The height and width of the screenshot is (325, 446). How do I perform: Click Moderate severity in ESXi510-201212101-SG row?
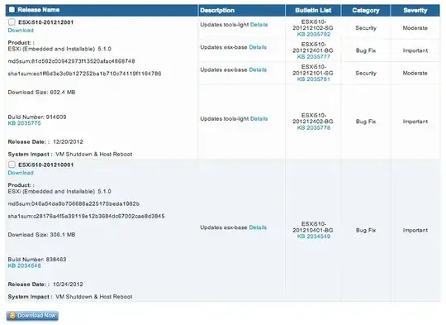click(x=415, y=73)
